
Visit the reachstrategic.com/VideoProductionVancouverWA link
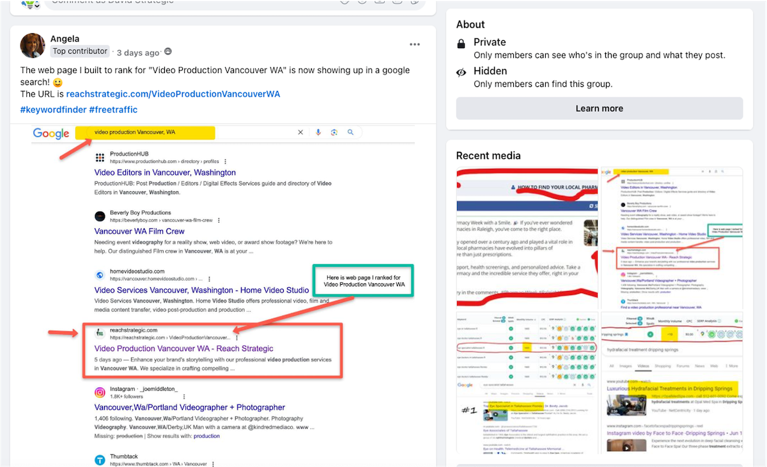coord(173,94)
